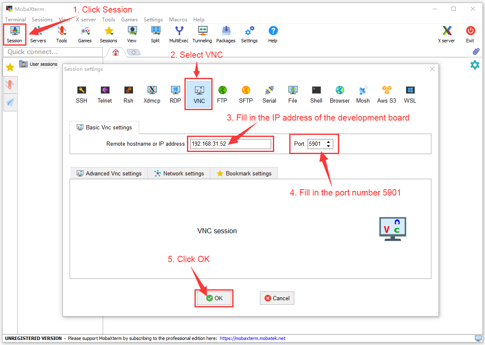Close the Session settings dialog
Image resolution: width=485 pixels, height=345 pixels.
point(432,69)
